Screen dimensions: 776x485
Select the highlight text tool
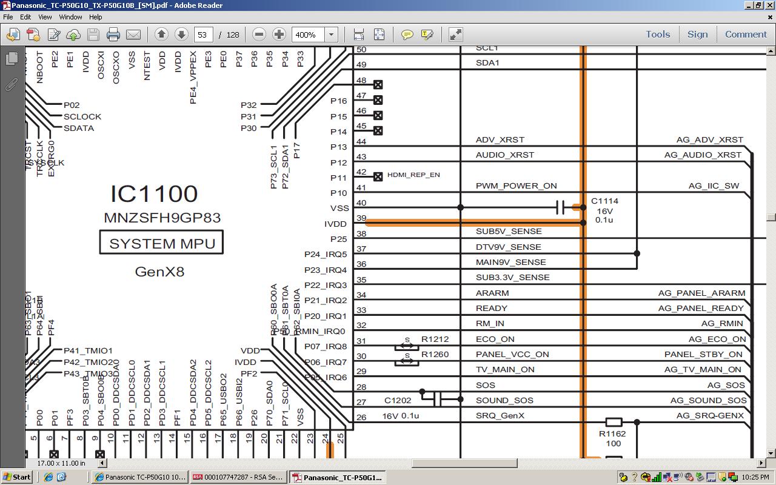427,35
